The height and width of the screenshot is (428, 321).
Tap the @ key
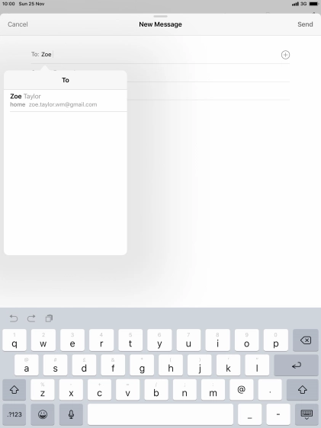[x=242, y=390]
